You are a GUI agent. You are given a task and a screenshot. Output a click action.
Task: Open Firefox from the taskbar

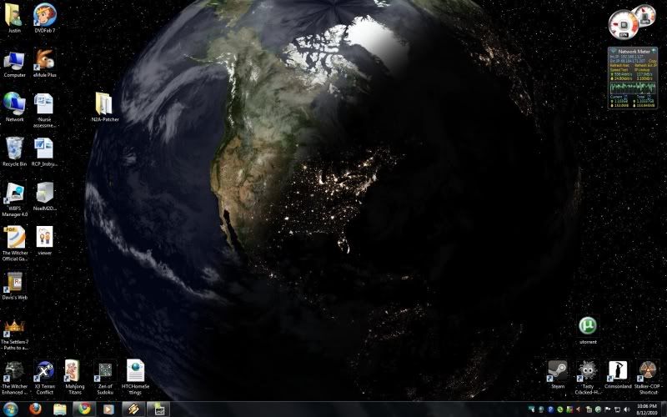tap(35, 409)
